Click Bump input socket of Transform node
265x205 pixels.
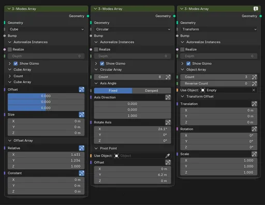[x=177, y=36]
